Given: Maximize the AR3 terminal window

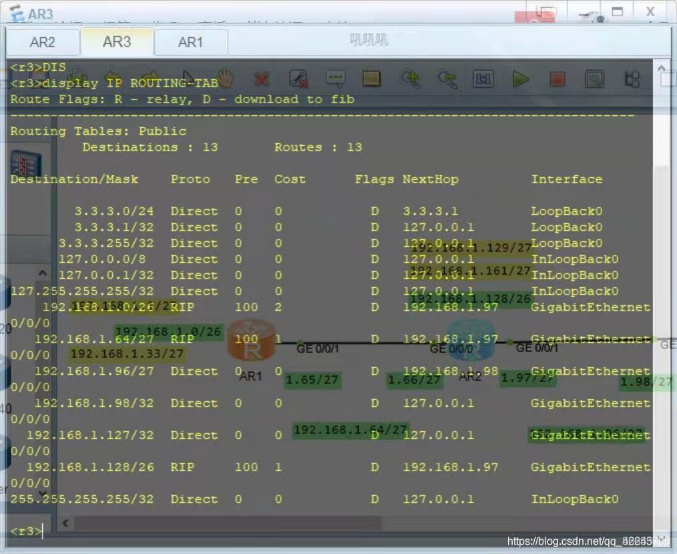Looking at the screenshot, I should 618,11.
